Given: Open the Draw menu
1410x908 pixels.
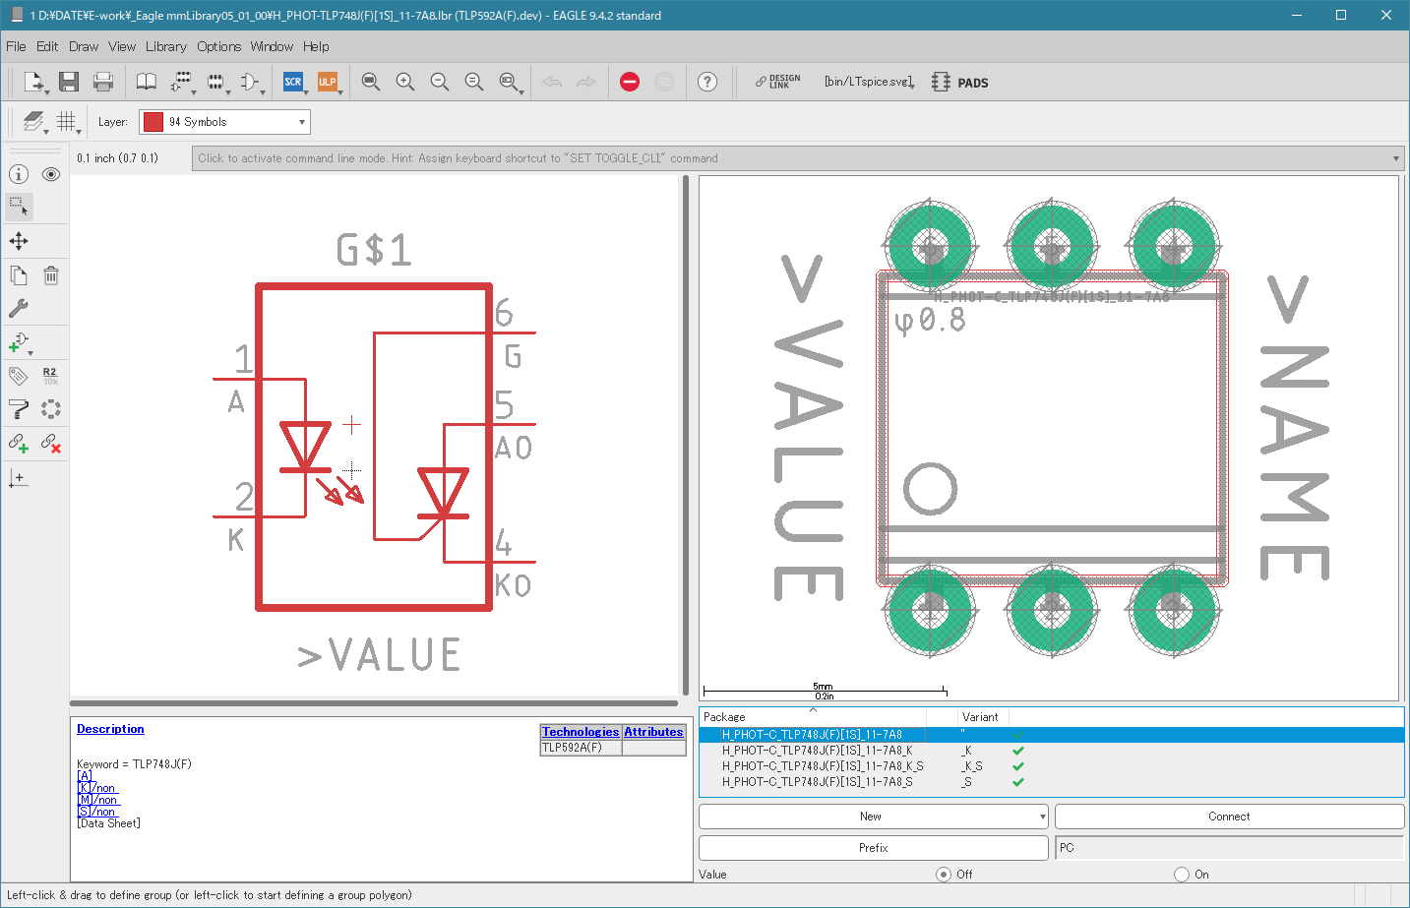Looking at the screenshot, I should (x=84, y=46).
